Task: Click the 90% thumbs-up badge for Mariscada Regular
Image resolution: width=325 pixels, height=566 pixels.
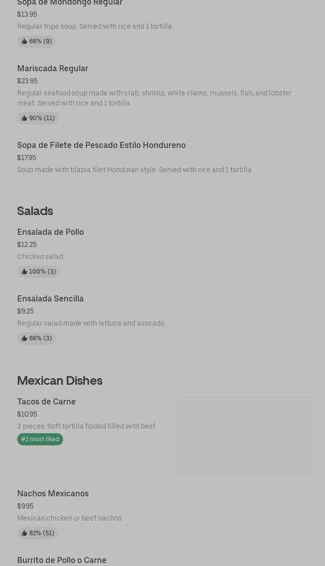Action: (x=38, y=118)
